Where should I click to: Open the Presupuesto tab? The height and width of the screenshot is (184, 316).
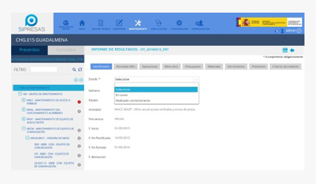click(x=193, y=66)
